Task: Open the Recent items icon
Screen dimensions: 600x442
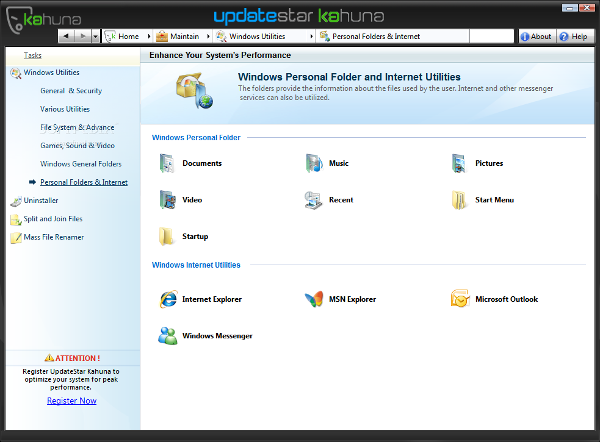Action: click(x=313, y=200)
